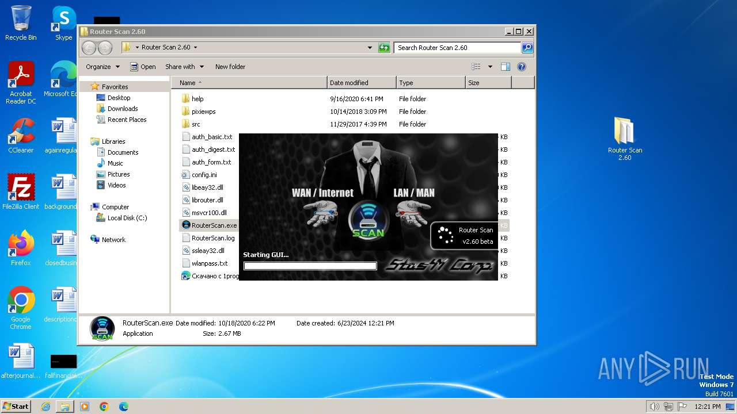Open the Skype desktop shortcut
This screenshot has width=737, height=414.
[63, 23]
